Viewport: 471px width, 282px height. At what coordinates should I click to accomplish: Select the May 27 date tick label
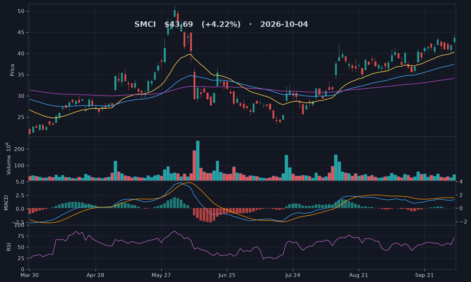coord(161,275)
